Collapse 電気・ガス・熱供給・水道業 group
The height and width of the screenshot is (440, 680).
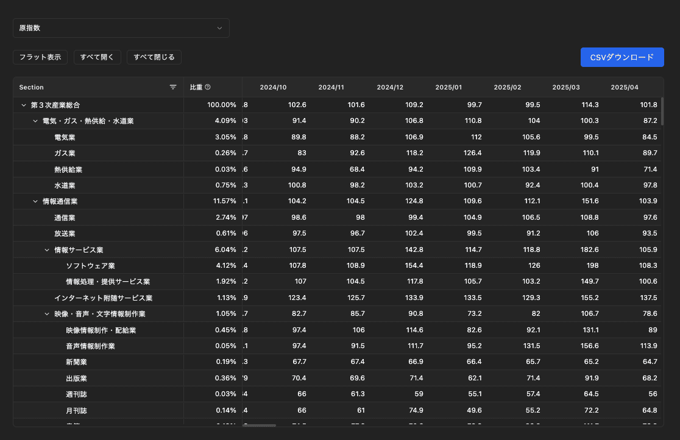pyautogui.click(x=35, y=121)
